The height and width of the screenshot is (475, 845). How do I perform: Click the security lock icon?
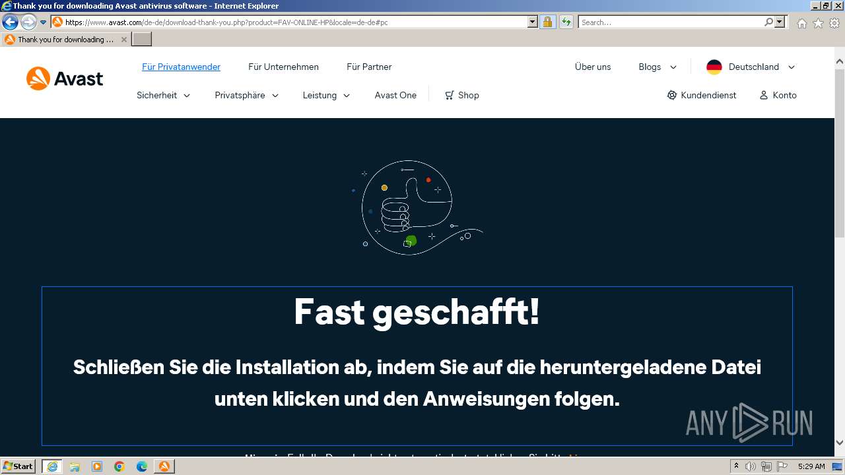pos(547,22)
